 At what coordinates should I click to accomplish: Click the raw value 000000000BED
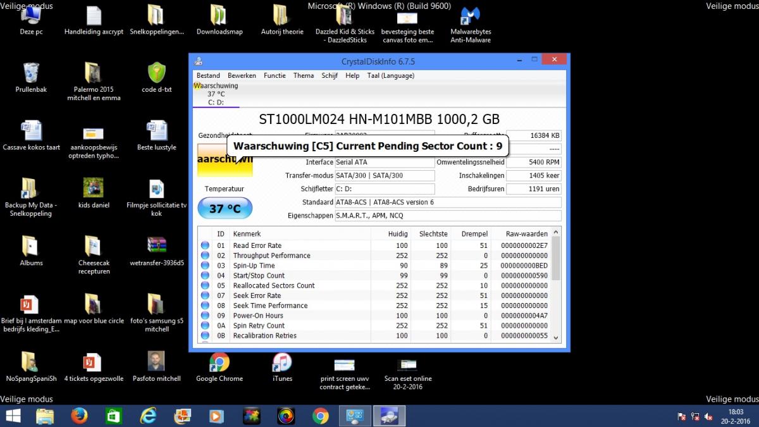tap(524, 266)
